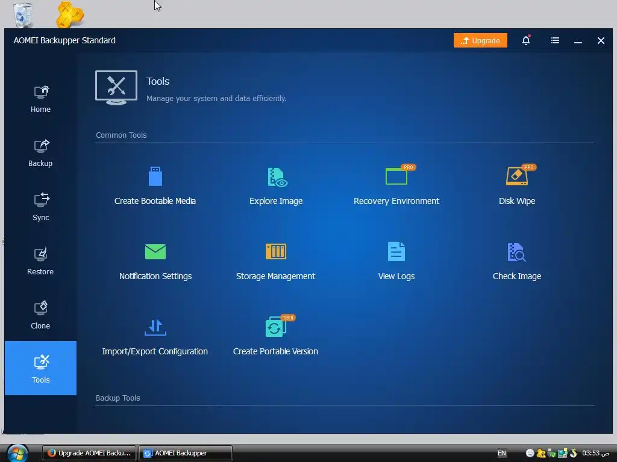This screenshot has width=617, height=462.
Task: Select the Tools sidebar section
Action: tap(40, 368)
